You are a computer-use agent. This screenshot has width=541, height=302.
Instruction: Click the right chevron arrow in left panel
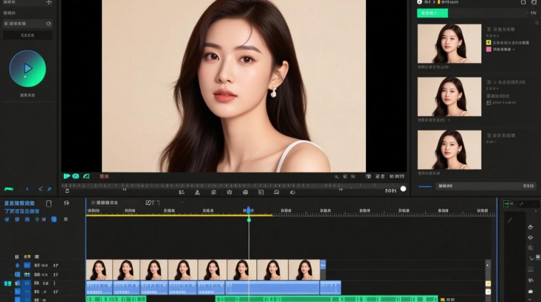(x=50, y=189)
